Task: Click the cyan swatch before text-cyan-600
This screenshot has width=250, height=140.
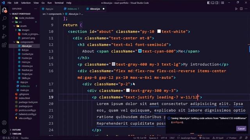Action: pyautogui.click(x=140, y=51)
